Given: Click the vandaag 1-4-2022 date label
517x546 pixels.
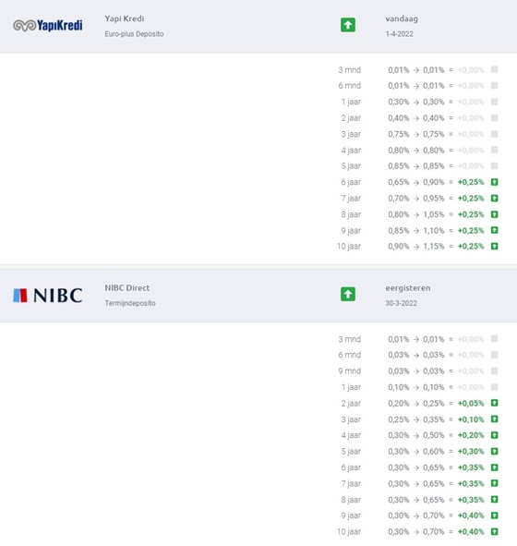Looking at the screenshot, I should [x=402, y=26].
